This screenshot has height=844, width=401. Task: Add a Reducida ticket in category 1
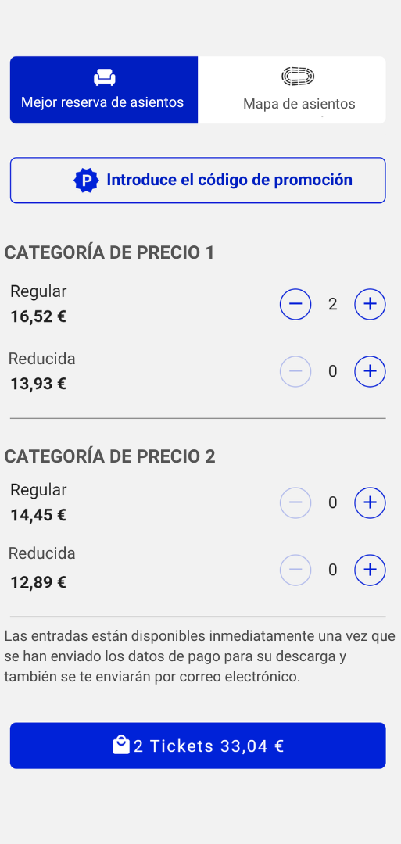point(370,371)
